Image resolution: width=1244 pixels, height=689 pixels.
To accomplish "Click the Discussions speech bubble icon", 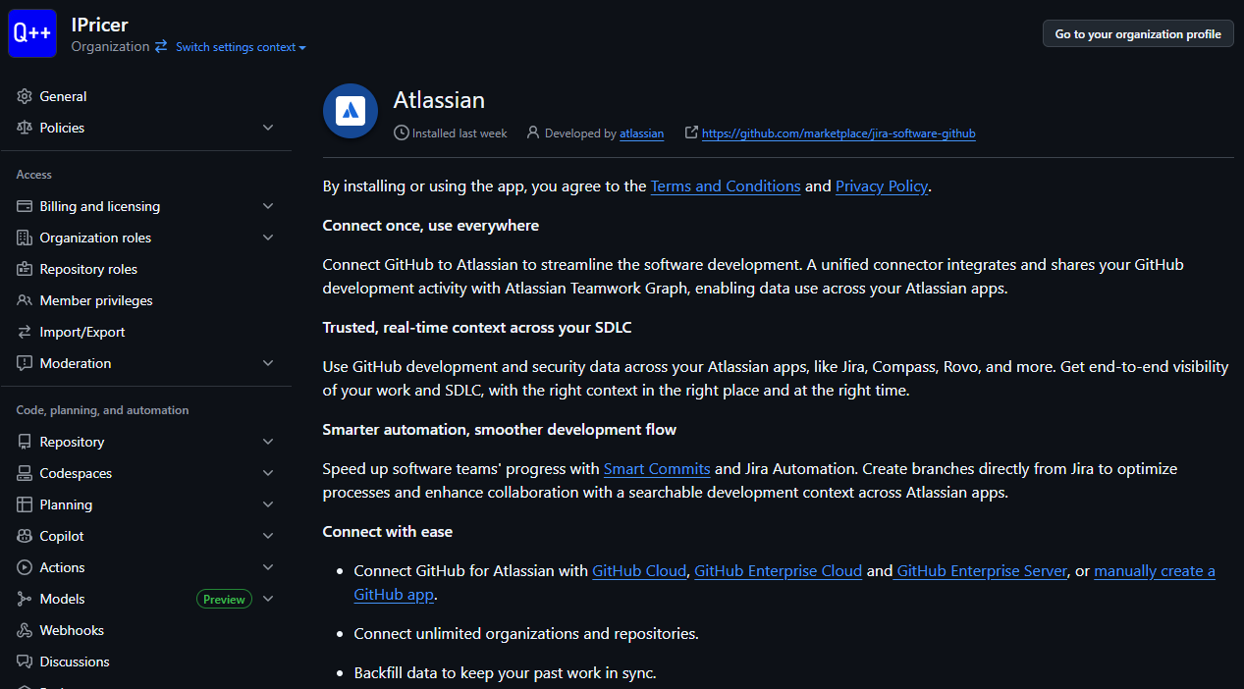I will [25, 662].
